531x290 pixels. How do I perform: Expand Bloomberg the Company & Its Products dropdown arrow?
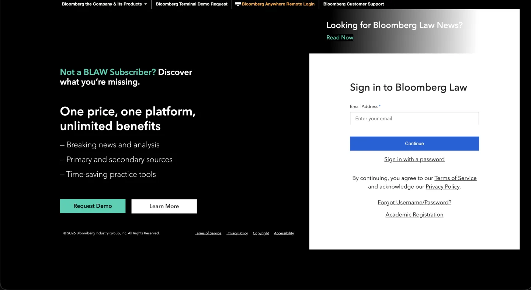tap(145, 4)
